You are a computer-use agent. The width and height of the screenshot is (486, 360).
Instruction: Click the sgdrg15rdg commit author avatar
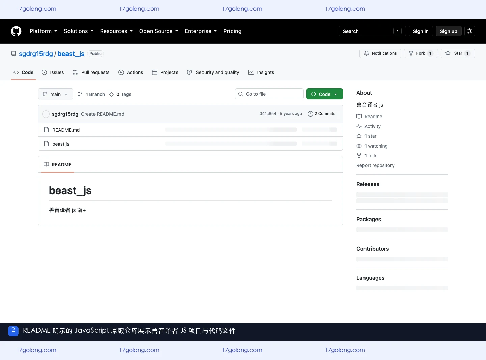pyautogui.click(x=46, y=114)
